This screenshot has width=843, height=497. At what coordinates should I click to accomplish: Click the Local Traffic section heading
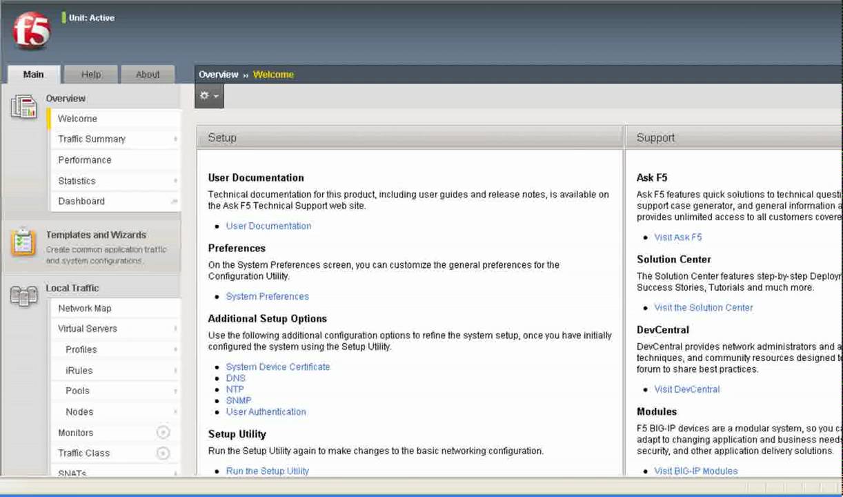pyautogui.click(x=72, y=288)
